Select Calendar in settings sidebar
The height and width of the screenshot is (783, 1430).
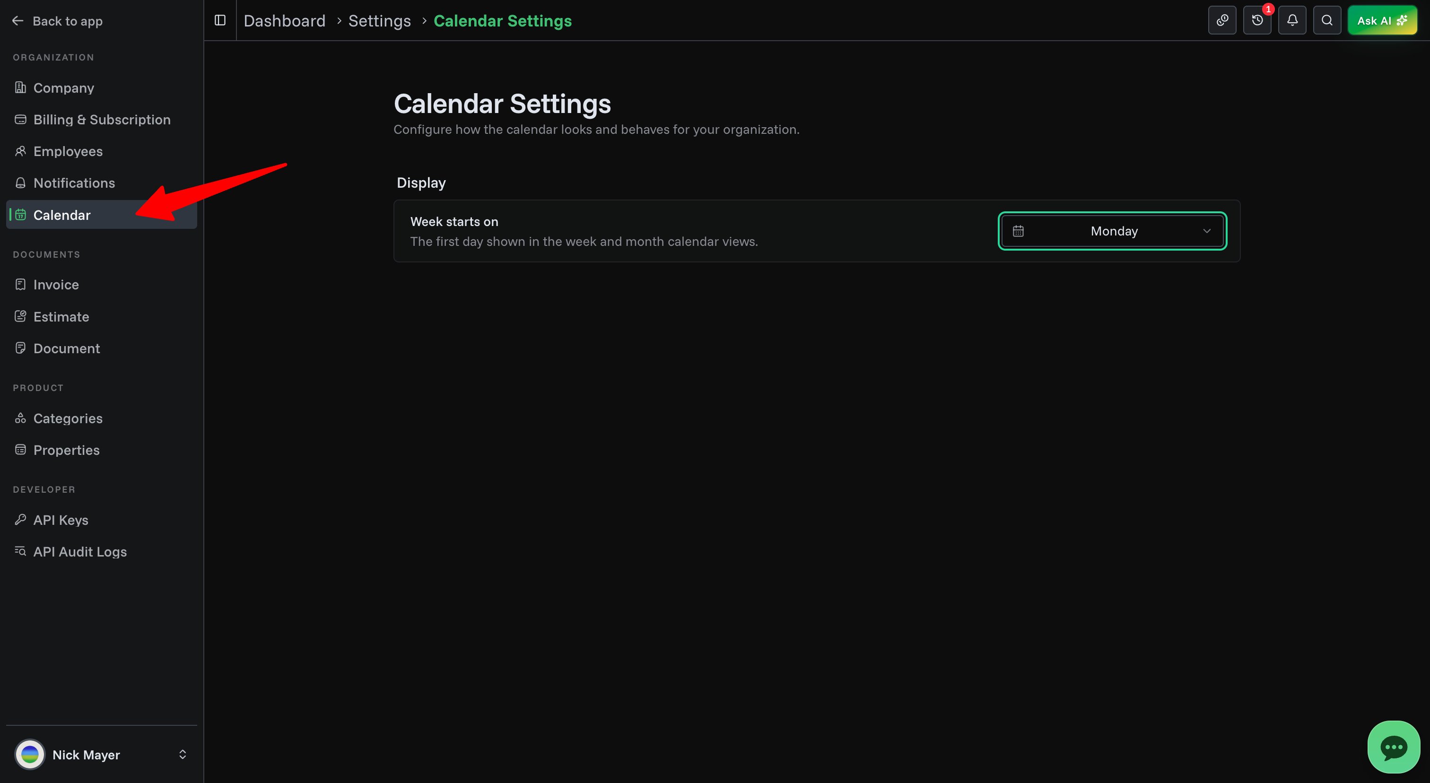point(102,215)
